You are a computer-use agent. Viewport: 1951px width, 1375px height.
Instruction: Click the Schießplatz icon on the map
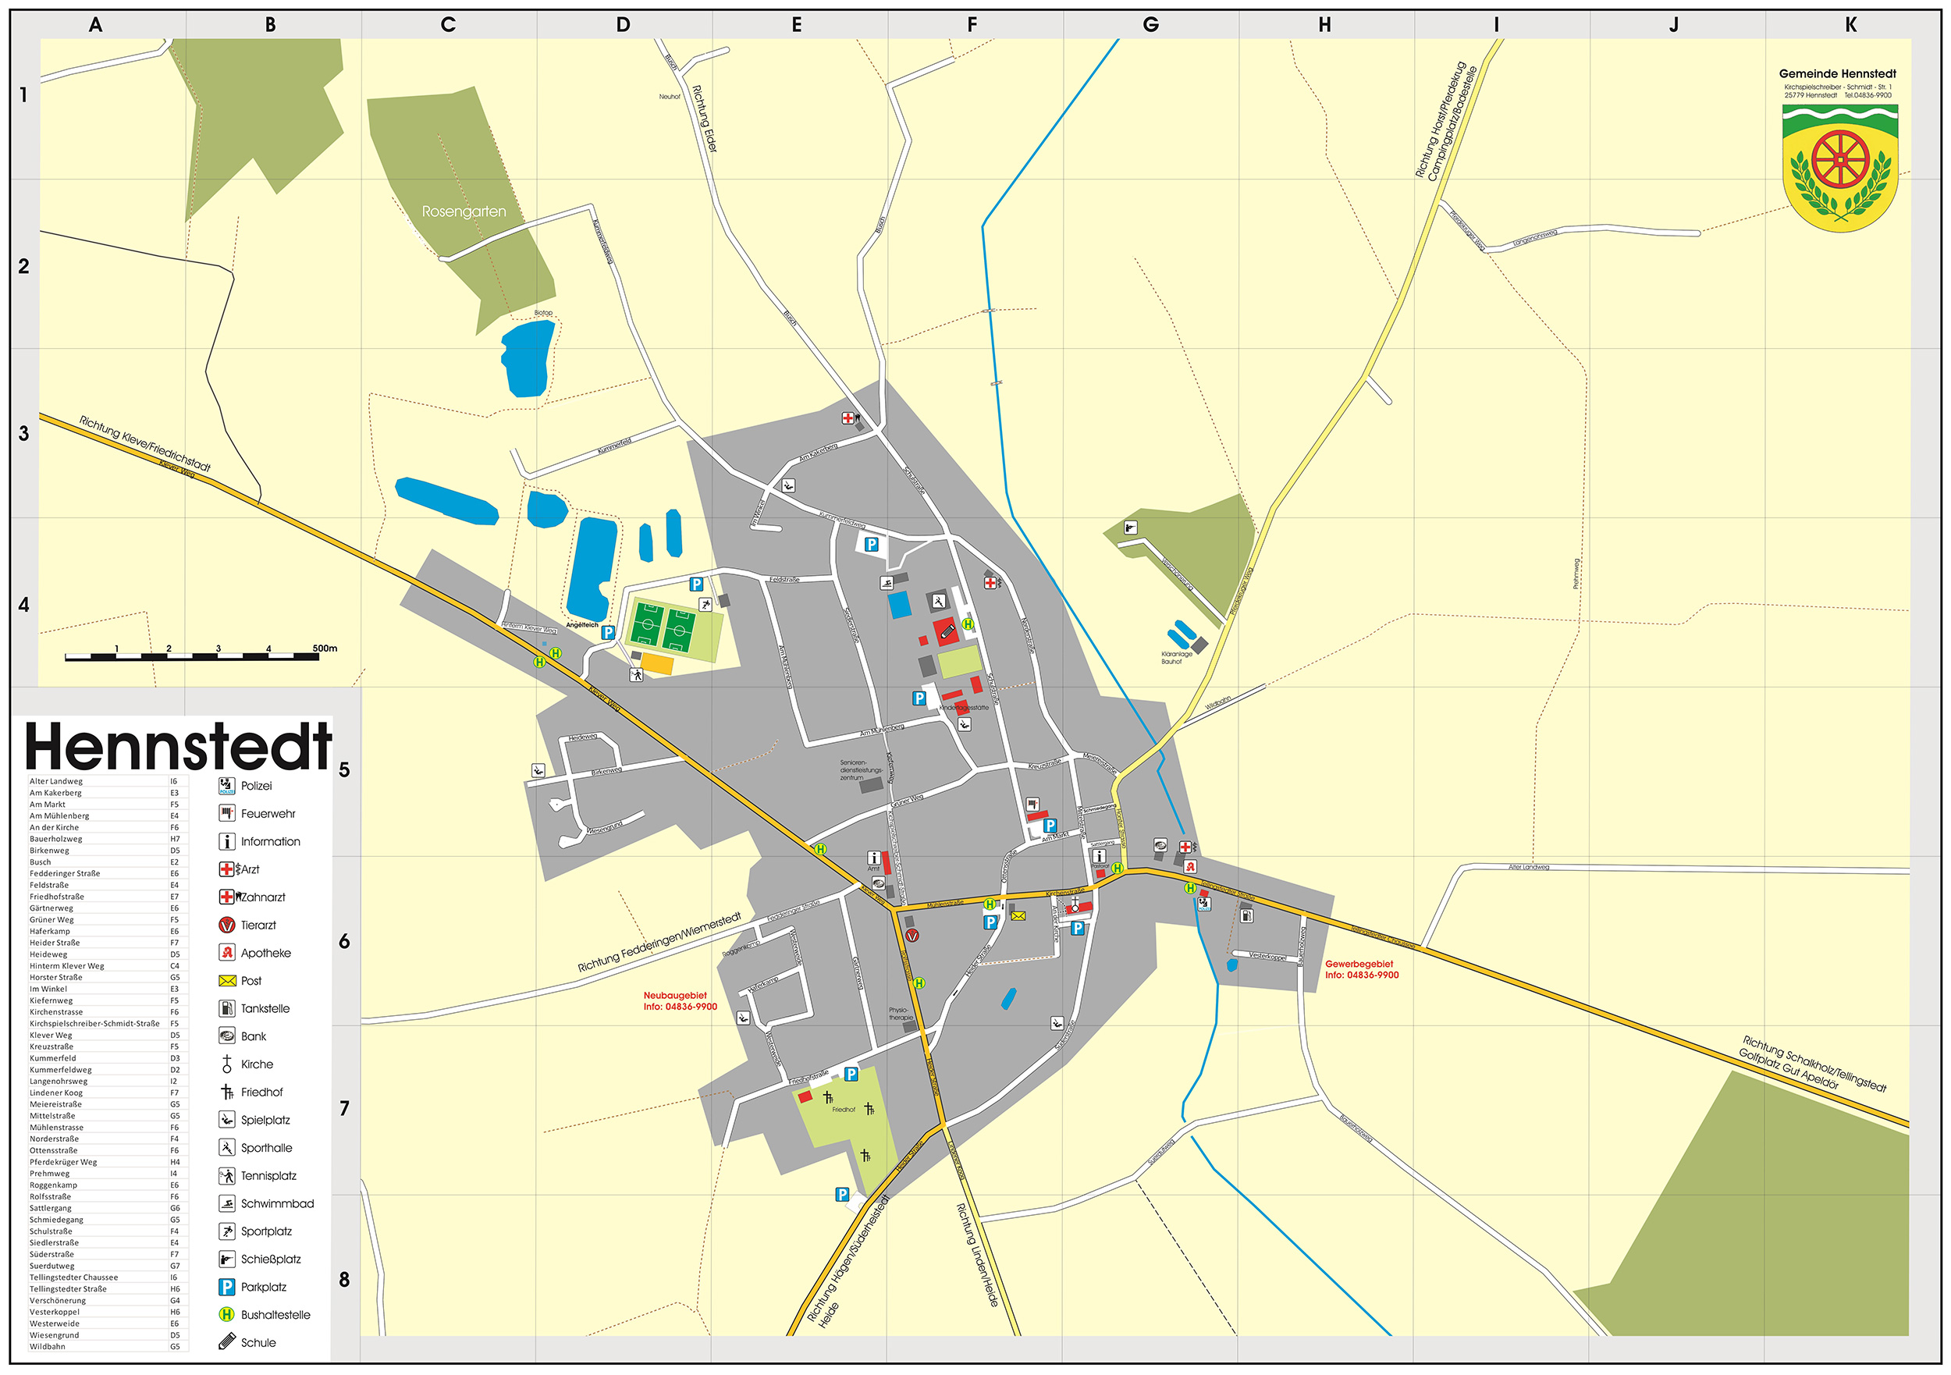(x=1130, y=528)
